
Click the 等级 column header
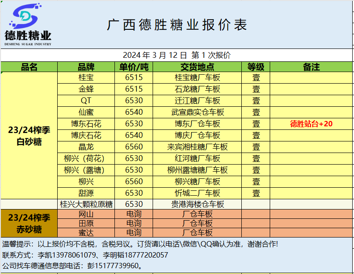click(x=256, y=67)
